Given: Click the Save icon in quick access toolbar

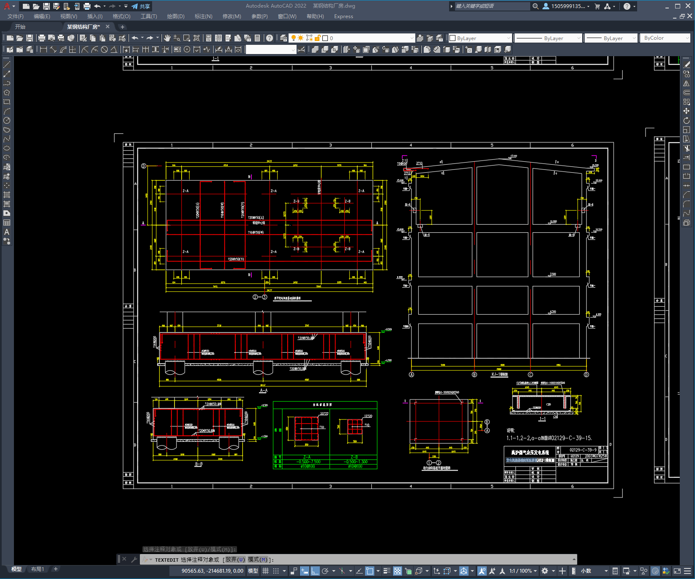Looking at the screenshot, I should click(46, 6).
